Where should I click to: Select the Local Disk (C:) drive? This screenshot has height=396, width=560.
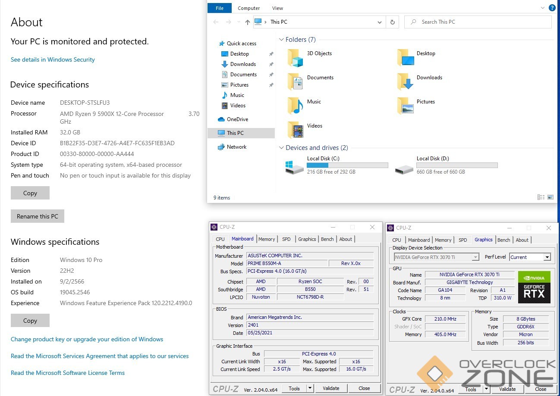(x=337, y=165)
